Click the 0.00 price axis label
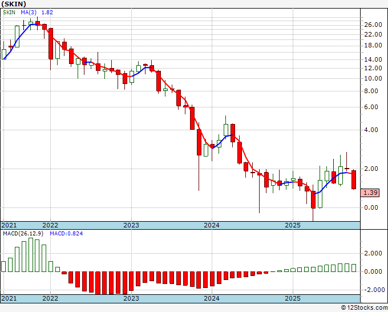This screenshot has width=388, height=312. tap(371, 207)
